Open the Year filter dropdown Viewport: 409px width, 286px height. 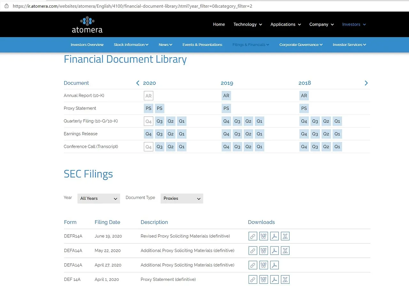coord(99,199)
